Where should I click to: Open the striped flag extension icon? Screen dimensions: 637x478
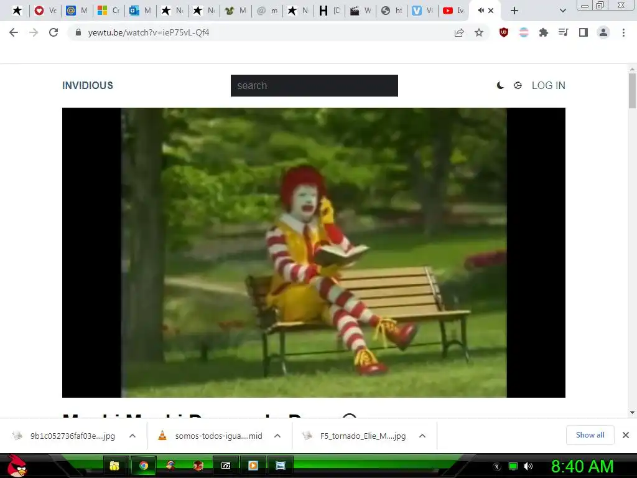(x=524, y=32)
